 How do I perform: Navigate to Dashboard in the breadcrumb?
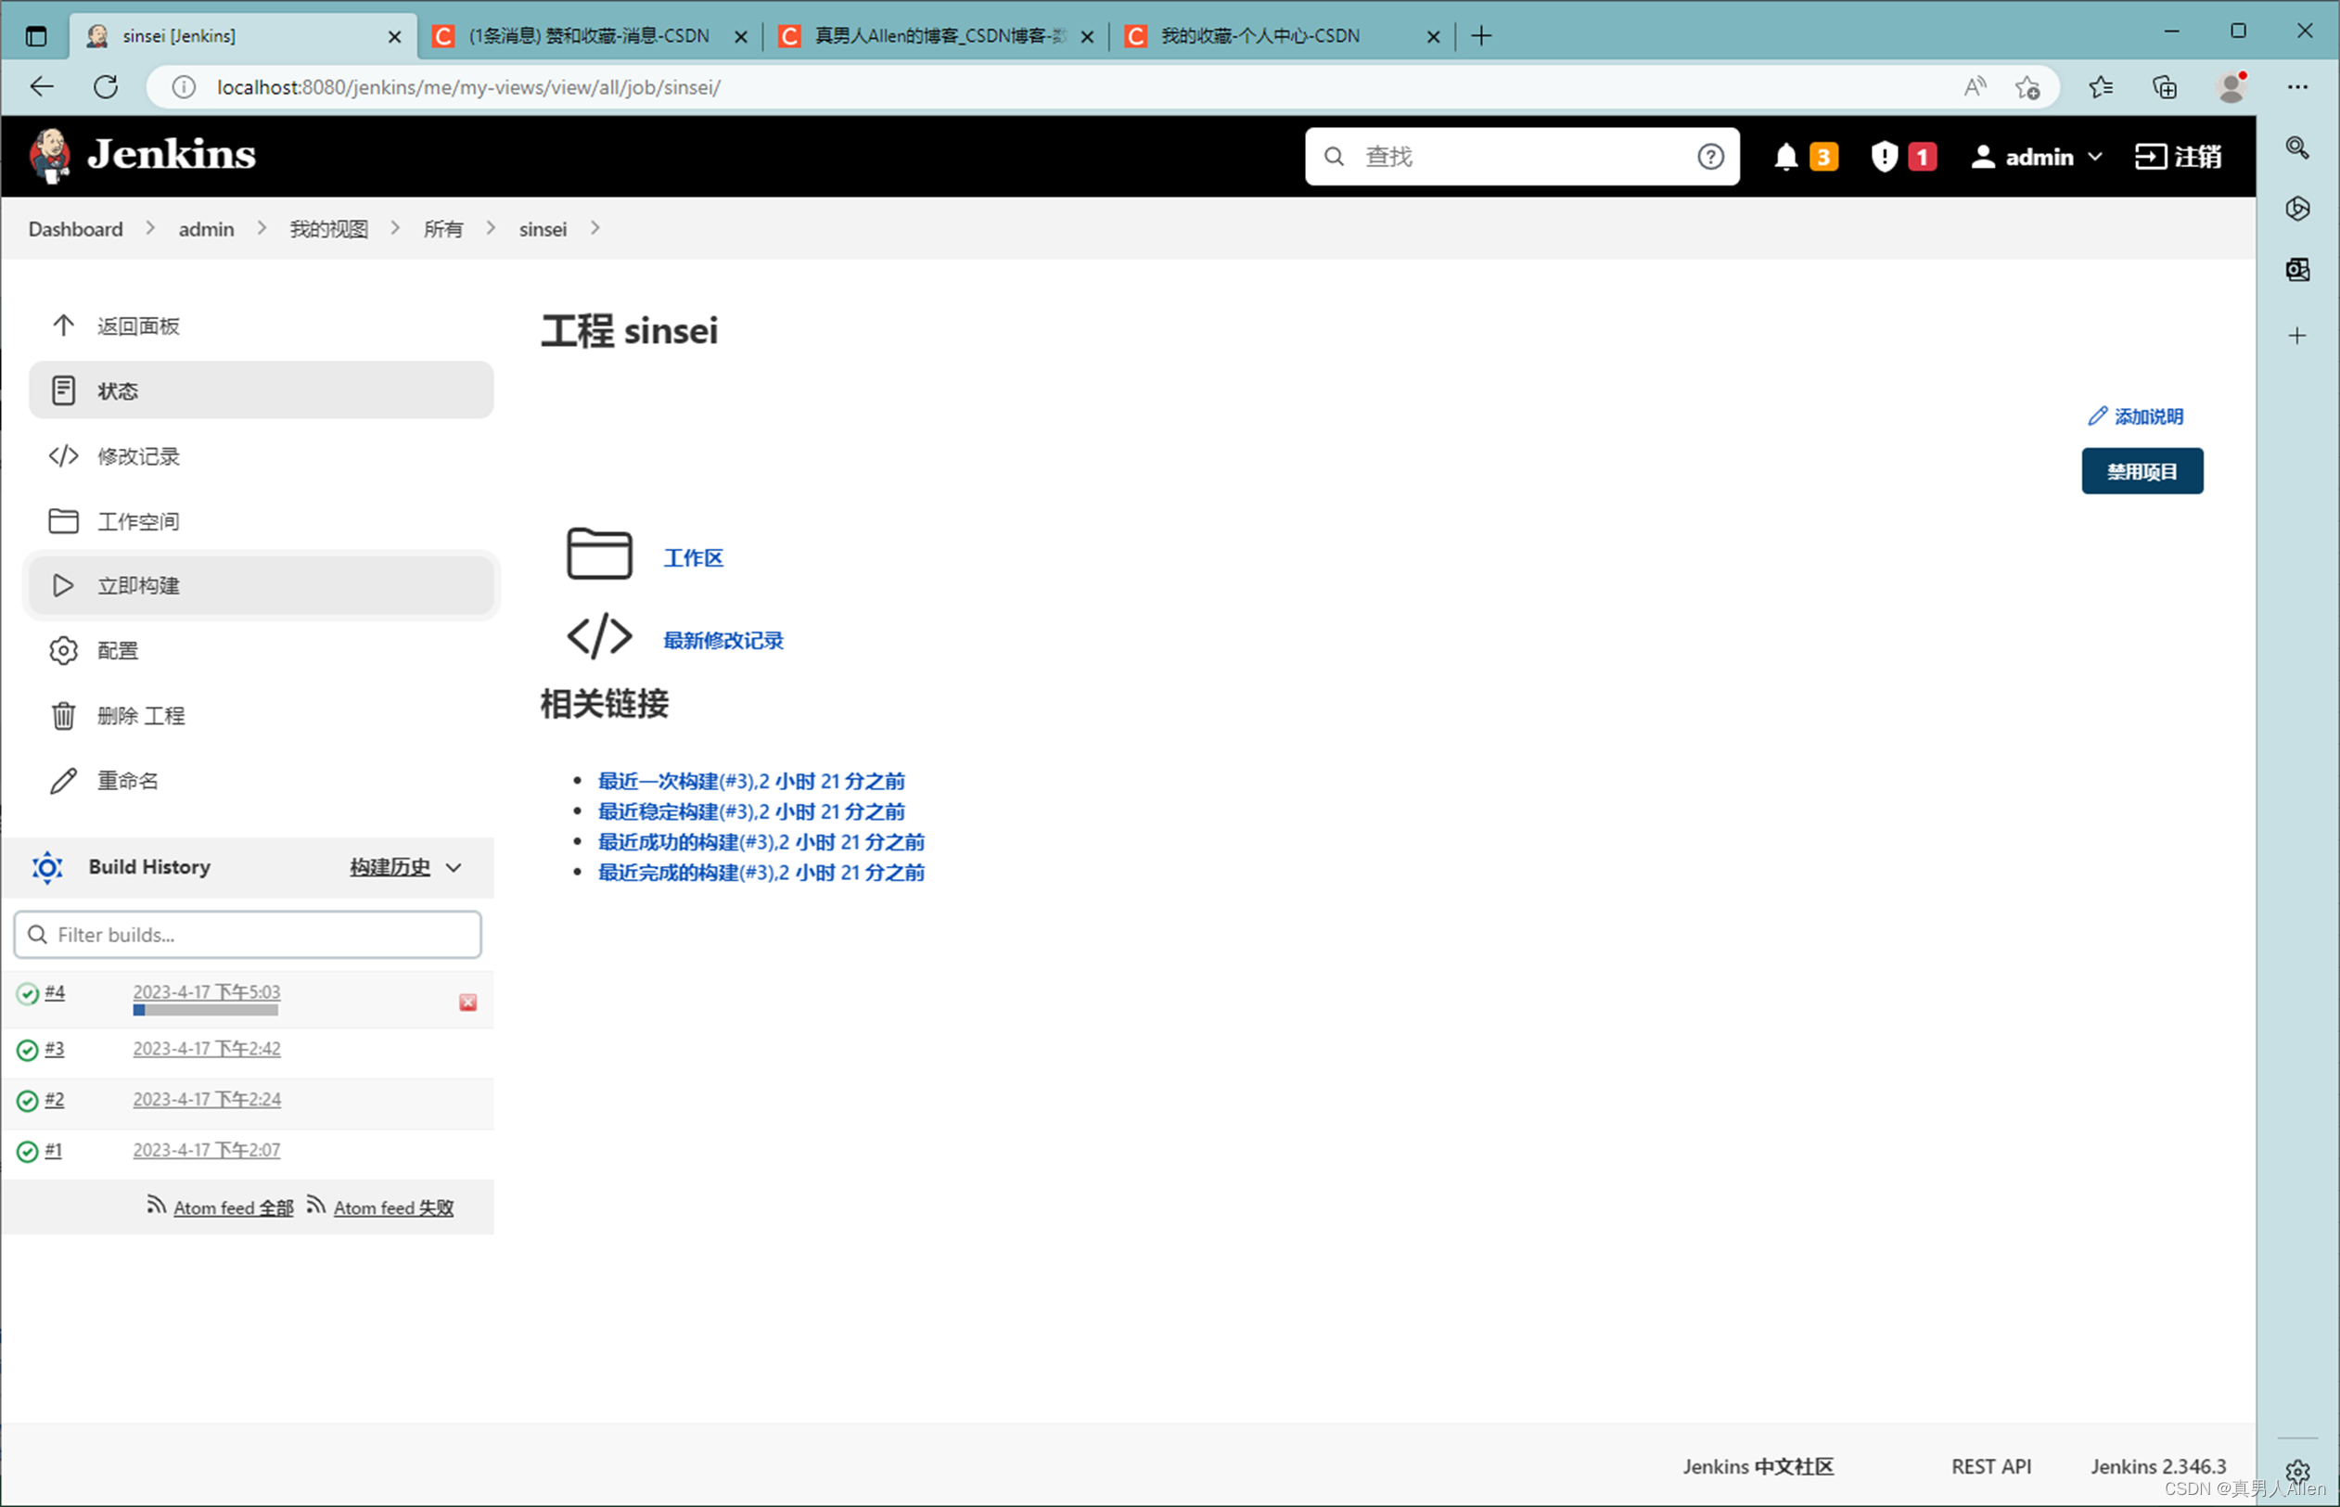pos(75,228)
